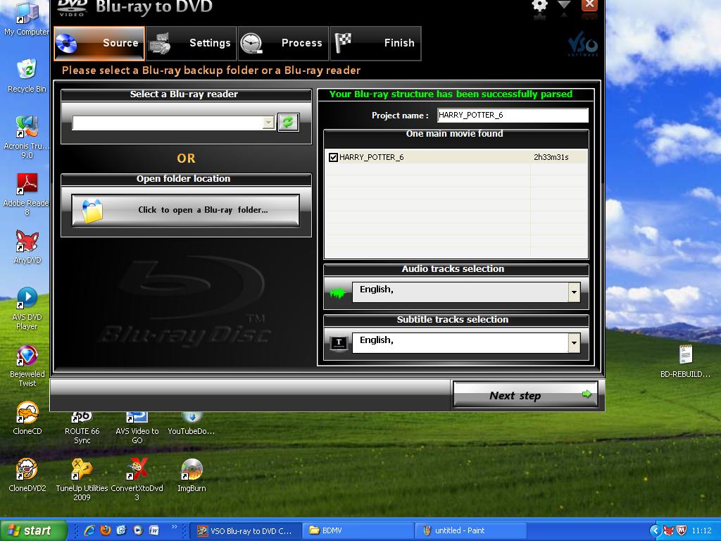Switch to the Process step tab
The height and width of the screenshot is (541, 721).
tap(283, 43)
